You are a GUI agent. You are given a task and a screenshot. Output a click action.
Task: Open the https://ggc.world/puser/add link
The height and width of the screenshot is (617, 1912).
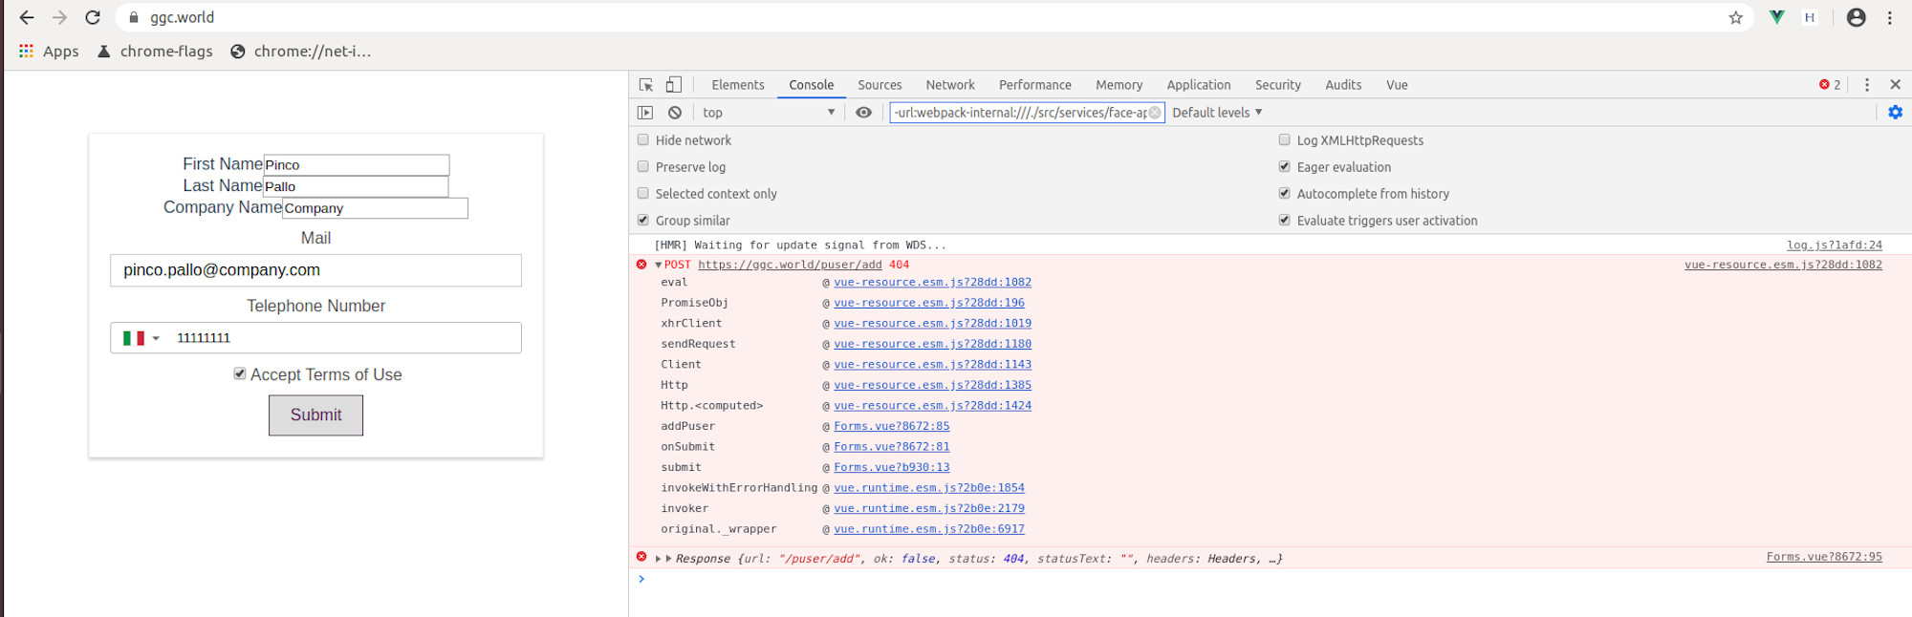(x=790, y=265)
